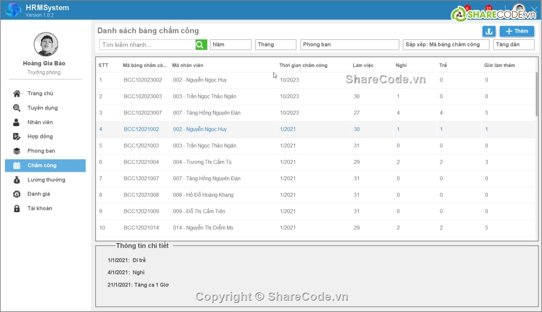Open the Đánh giá menu item
Image resolution: width=542 pixels, height=312 pixels.
[39, 194]
